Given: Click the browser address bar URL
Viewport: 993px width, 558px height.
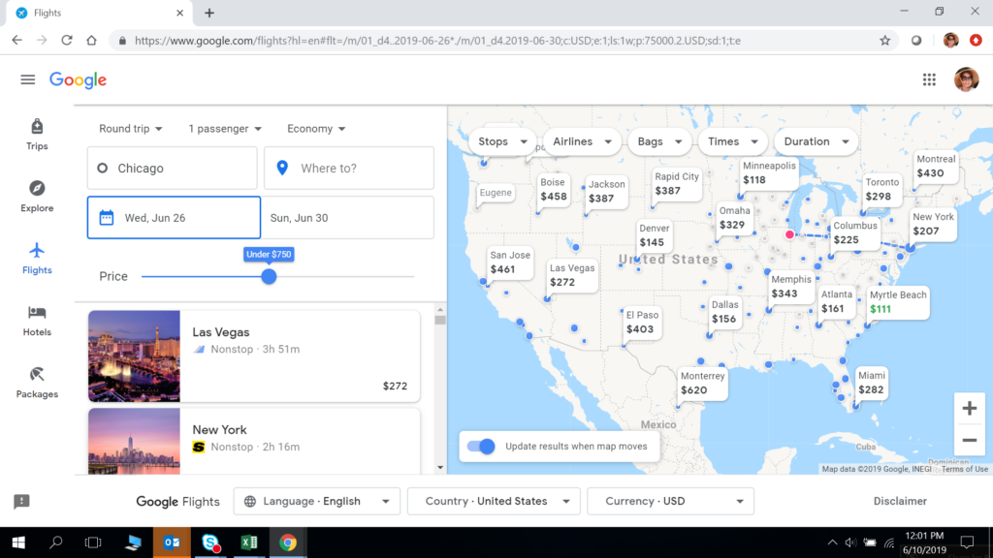Looking at the screenshot, I should coord(437,41).
